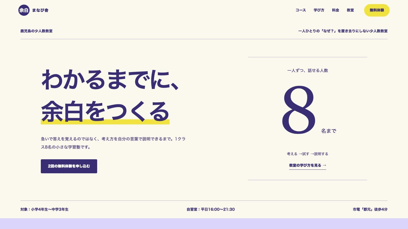Click the yellow 無料体験 button
Viewport: 408px width, 229px height.
[x=377, y=10]
